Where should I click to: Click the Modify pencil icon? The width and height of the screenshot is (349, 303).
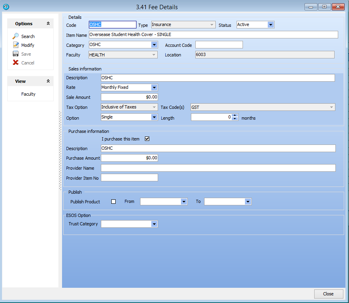pyautogui.click(x=16, y=45)
